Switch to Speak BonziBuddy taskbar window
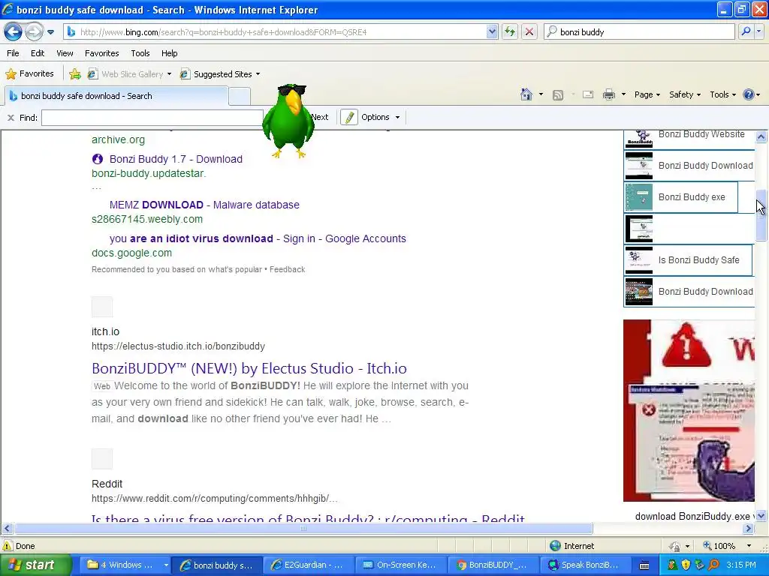 click(584, 565)
